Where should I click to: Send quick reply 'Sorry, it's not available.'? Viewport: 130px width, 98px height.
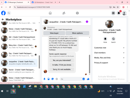coord(62,69)
